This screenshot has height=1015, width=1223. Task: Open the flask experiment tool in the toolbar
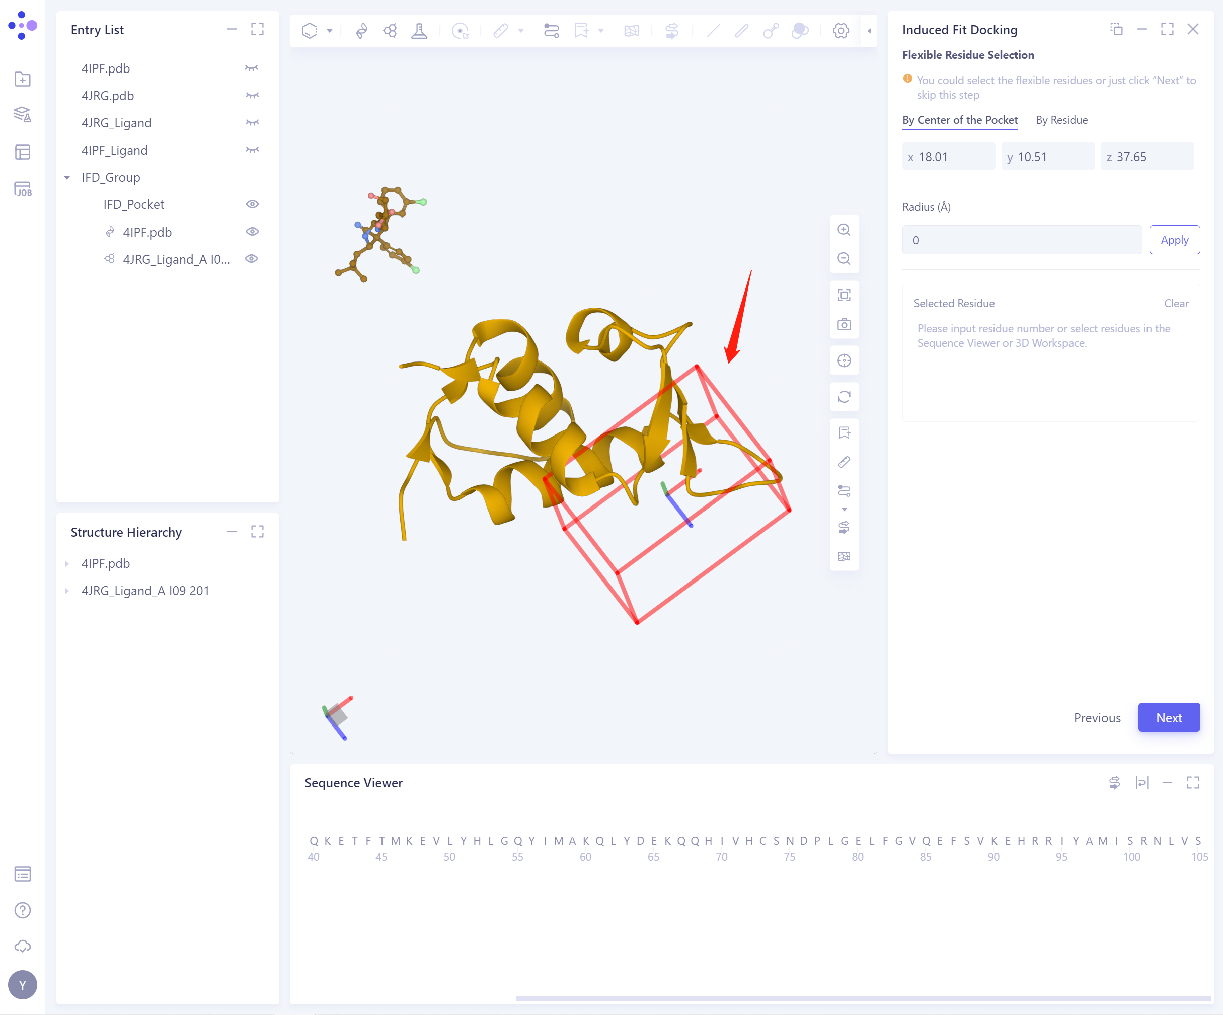tap(419, 31)
